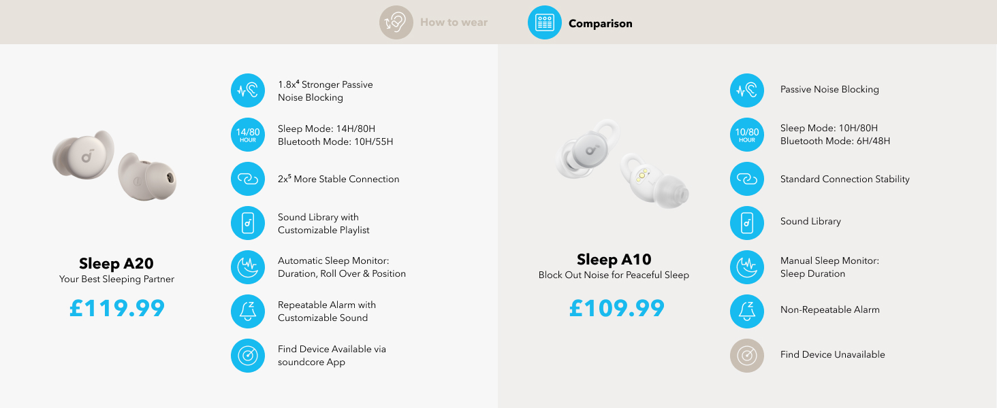Click Sleep A20 repeatable alarm bell icon
This screenshot has height=408, width=997.
click(x=248, y=311)
